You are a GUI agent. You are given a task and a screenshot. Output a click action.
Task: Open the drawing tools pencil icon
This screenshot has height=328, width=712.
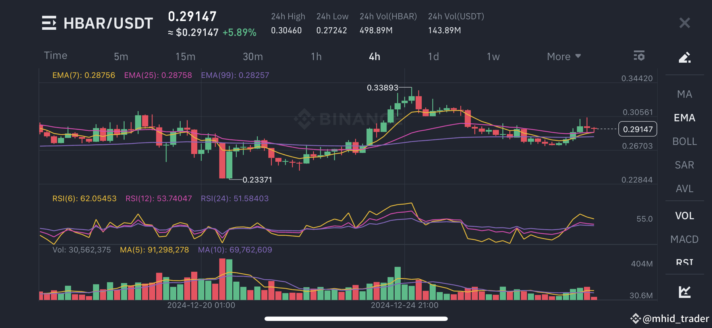pyautogui.click(x=684, y=57)
